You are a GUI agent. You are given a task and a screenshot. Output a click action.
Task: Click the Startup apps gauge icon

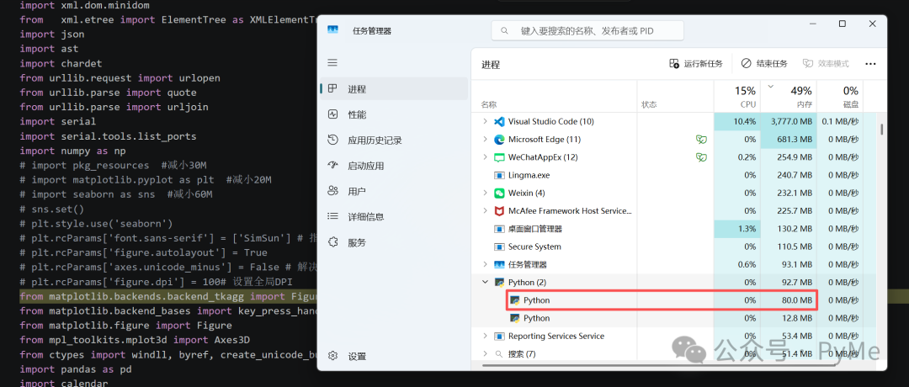click(332, 165)
